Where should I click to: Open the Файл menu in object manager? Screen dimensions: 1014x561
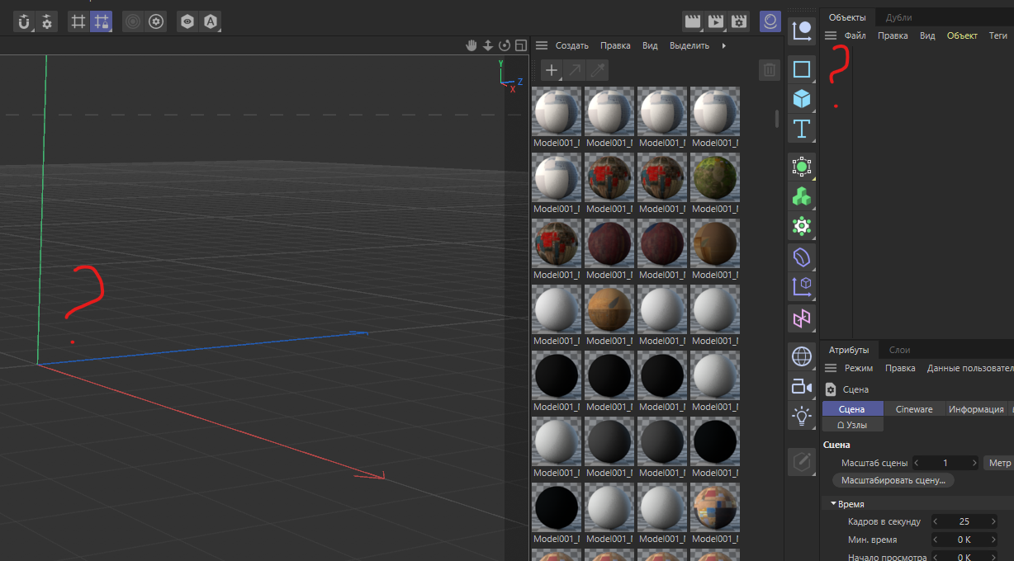[855, 35]
